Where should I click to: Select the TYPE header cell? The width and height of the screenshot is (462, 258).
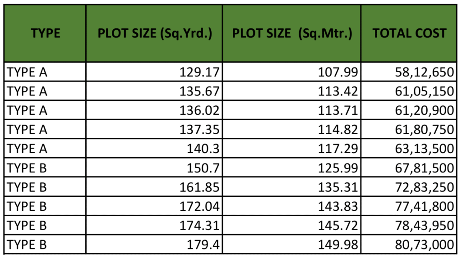point(45,33)
